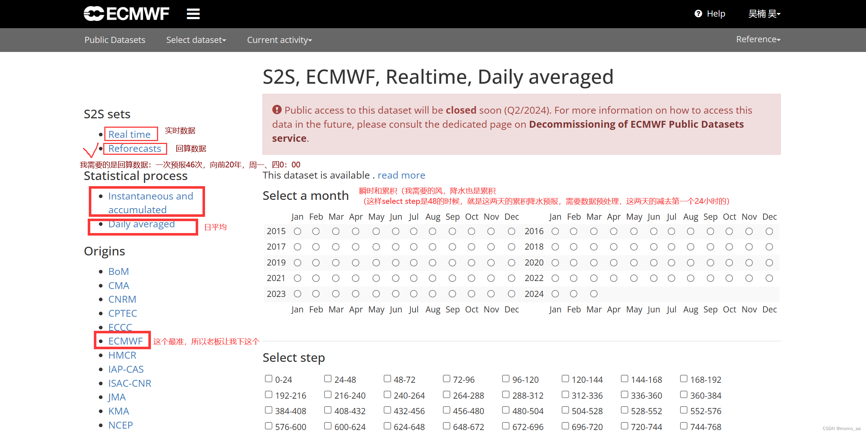Select December 2015 radio button

512,231
